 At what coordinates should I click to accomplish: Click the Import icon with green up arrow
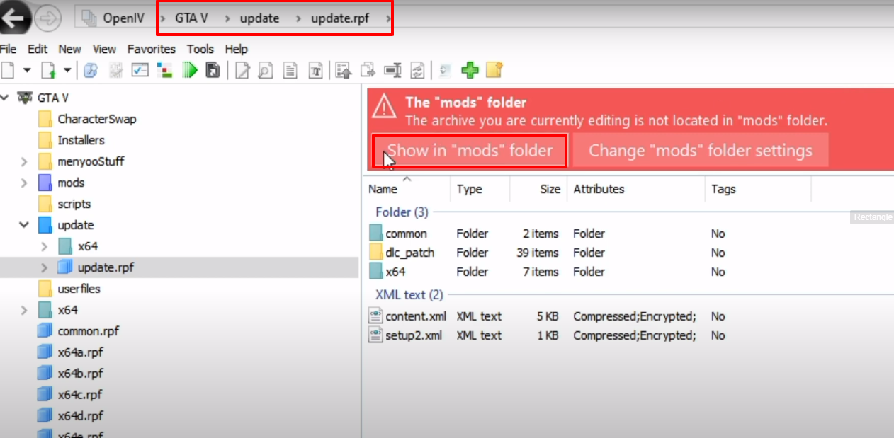pyautogui.click(x=48, y=70)
